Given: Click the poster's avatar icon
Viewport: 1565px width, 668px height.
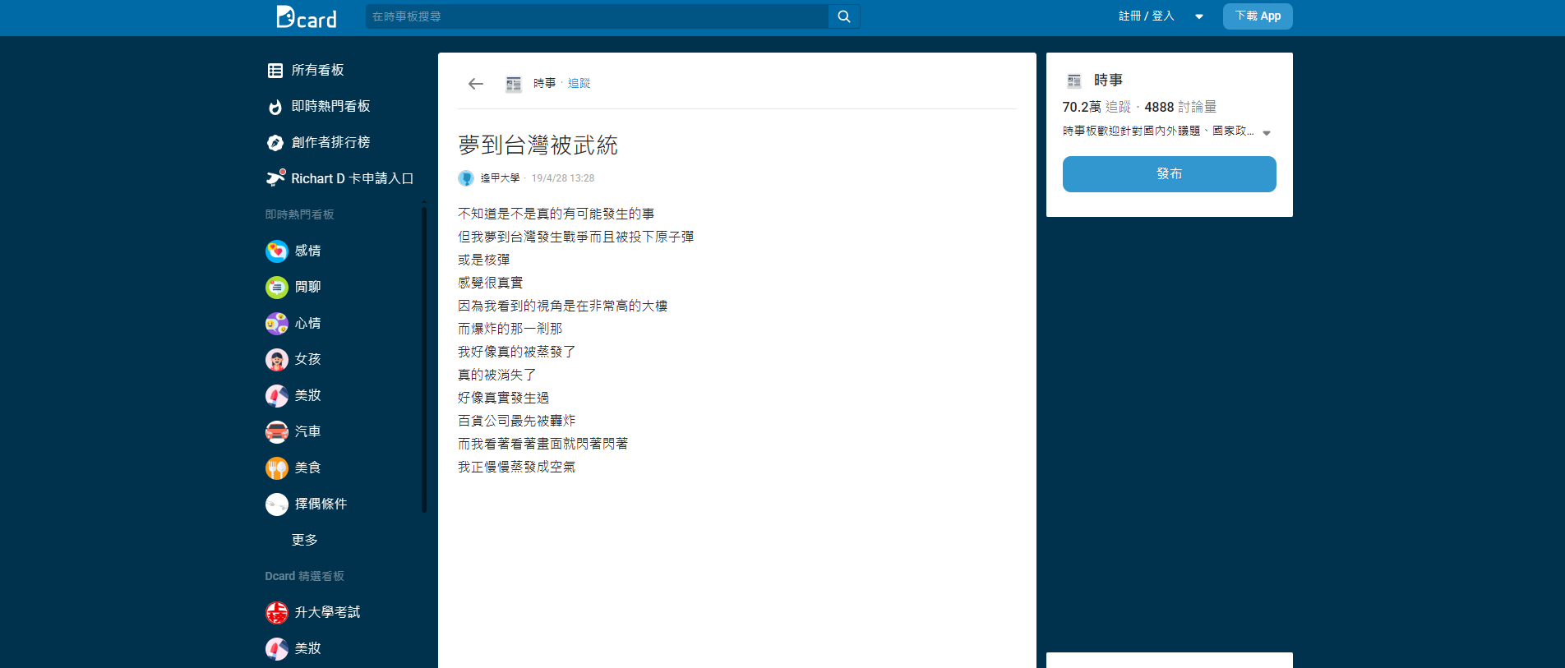Looking at the screenshot, I should [x=466, y=178].
